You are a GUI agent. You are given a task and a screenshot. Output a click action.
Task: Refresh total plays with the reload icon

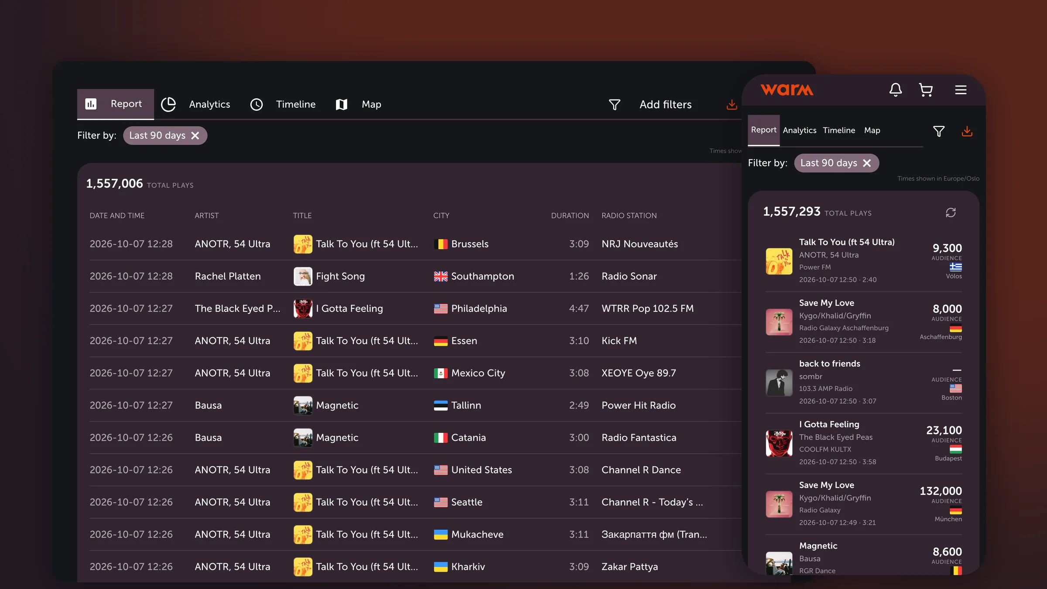pyautogui.click(x=951, y=212)
